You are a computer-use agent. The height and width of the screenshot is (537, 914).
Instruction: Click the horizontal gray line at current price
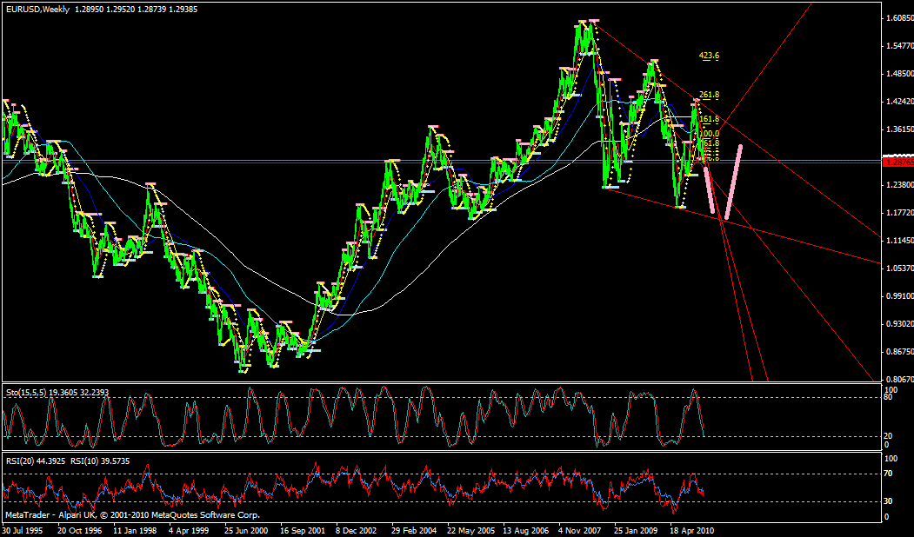pyautogui.click(x=435, y=160)
